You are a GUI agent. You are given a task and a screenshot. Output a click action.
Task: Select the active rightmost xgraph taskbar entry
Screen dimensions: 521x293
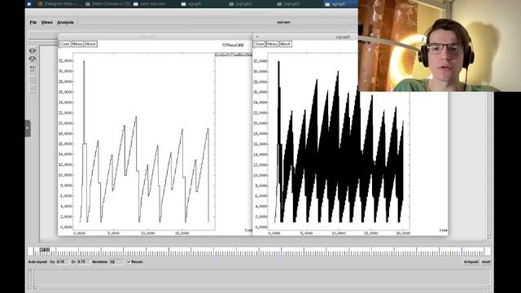click(339, 4)
